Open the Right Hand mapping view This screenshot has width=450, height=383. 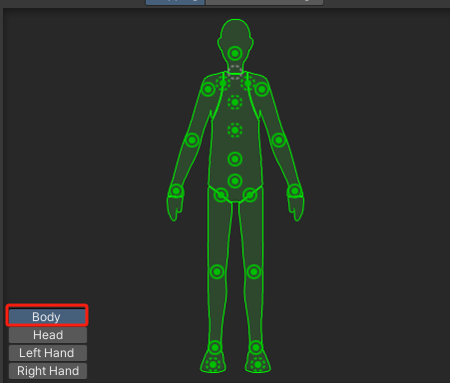pyautogui.click(x=48, y=371)
